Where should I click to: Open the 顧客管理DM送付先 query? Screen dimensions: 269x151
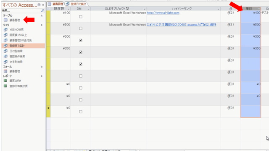tap(21, 40)
